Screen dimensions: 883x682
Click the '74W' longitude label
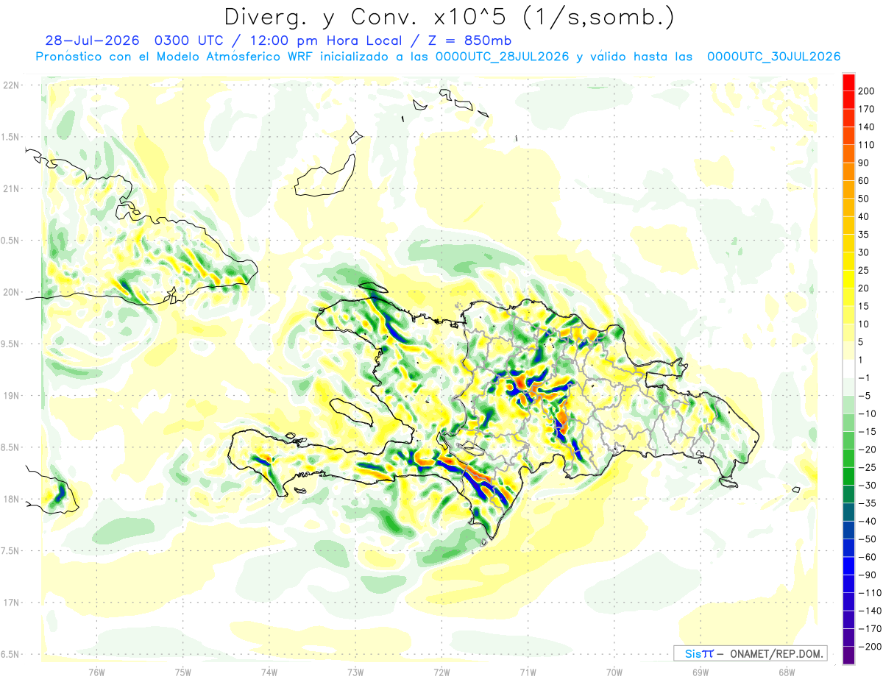pyautogui.click(x=269, y=672)
